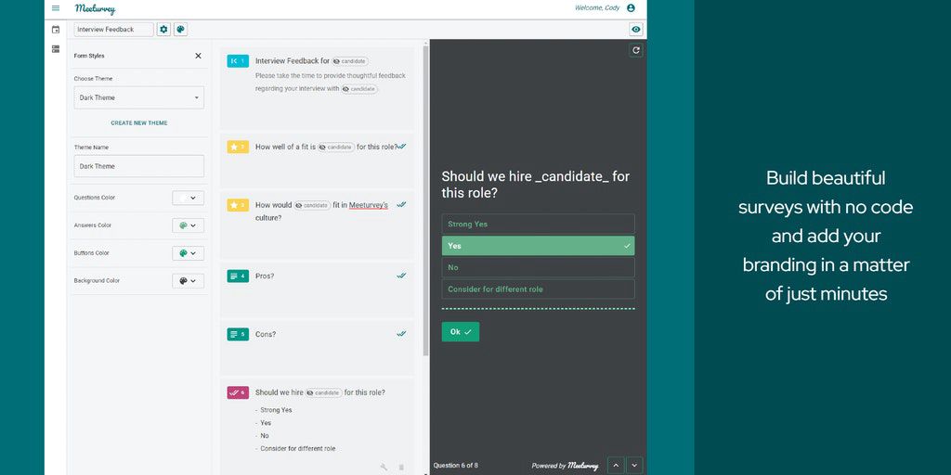951x475 pixels.
Task: Choose 'Strong Yes' in the preview
Action: tap(538, 225)
